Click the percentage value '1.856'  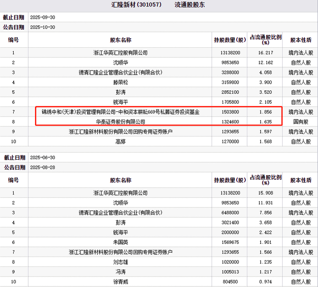[266, 112]
